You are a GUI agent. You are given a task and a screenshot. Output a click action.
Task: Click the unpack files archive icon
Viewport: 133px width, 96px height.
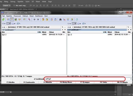coord(47,19)
